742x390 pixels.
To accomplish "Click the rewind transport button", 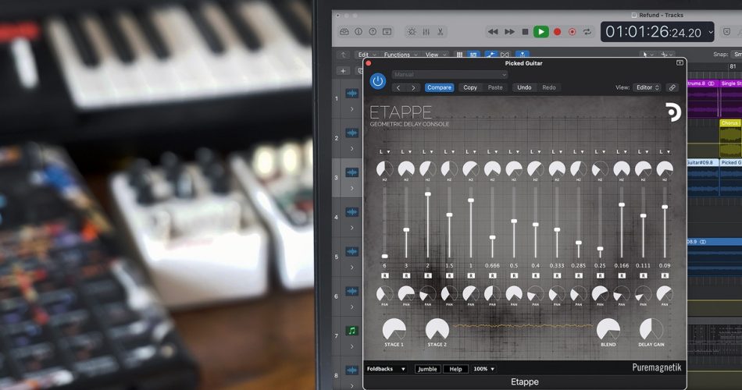I will click(x=493, y=32).
